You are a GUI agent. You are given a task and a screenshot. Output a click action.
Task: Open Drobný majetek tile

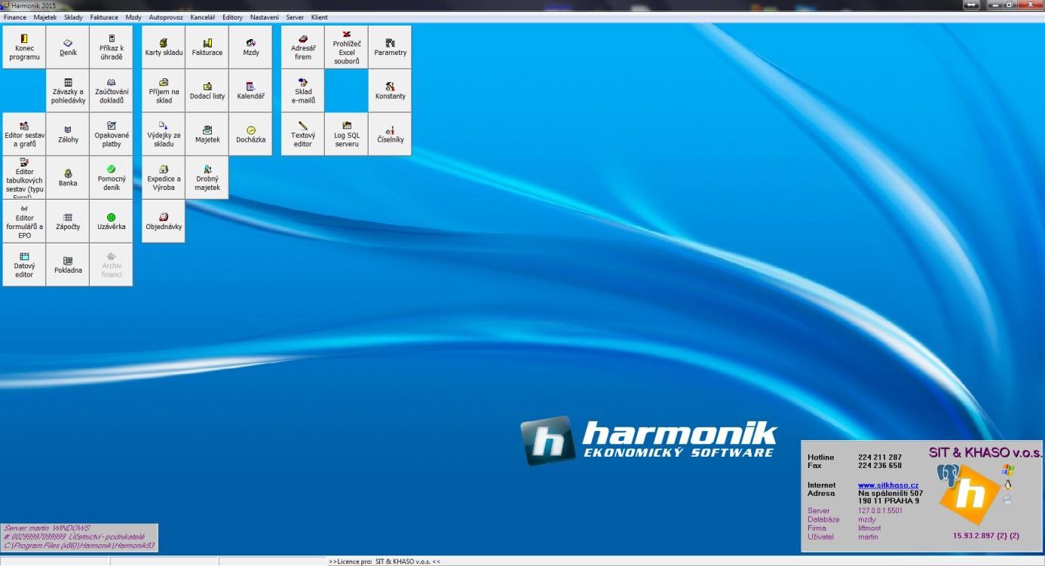(207, 178)
